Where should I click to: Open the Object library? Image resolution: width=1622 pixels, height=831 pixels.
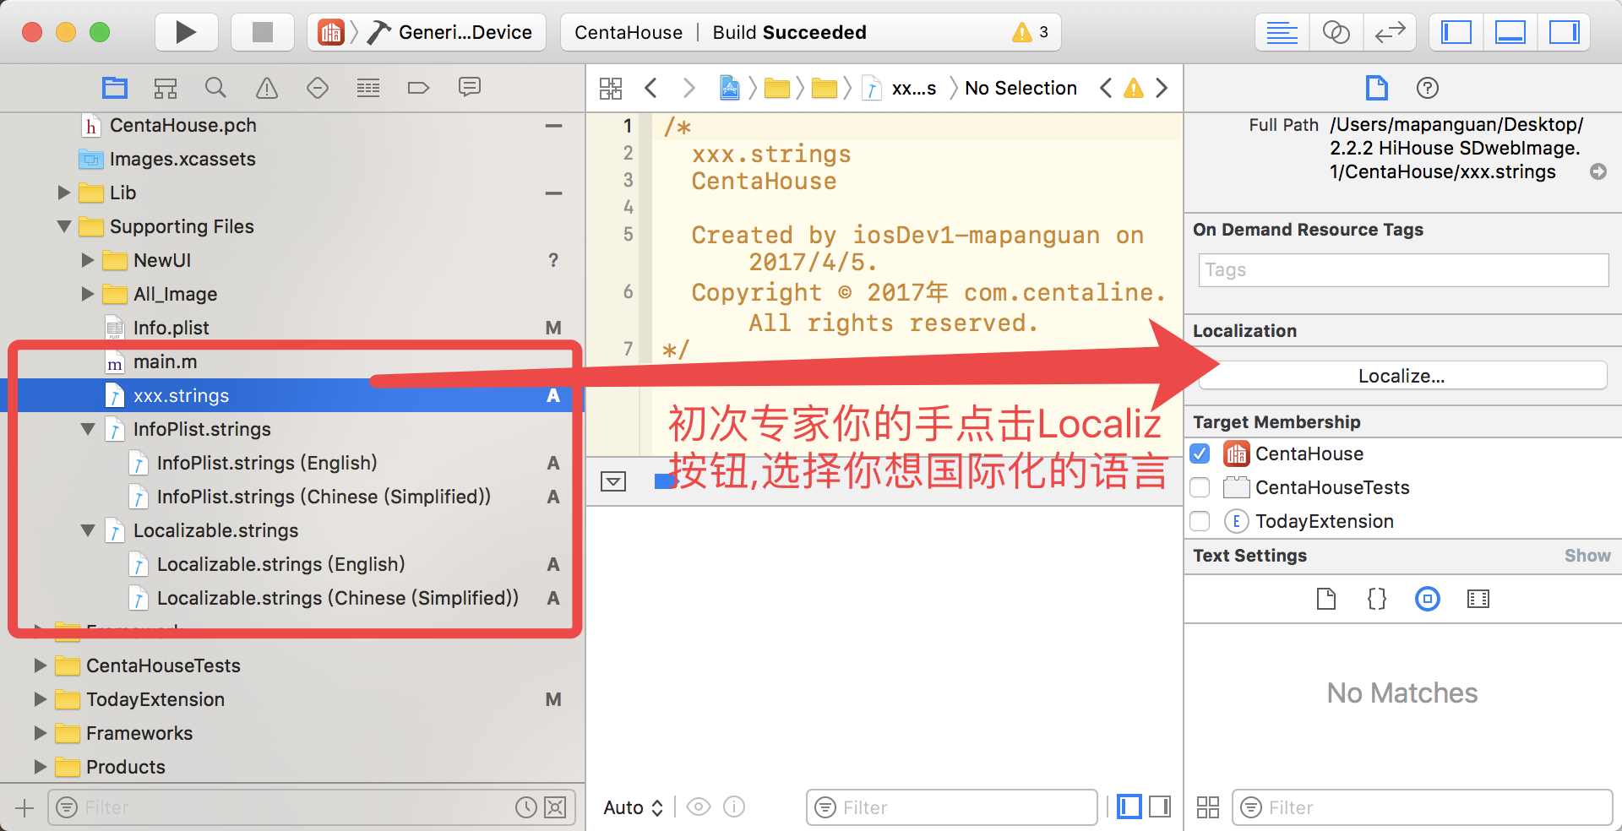tap(1428, 599)
